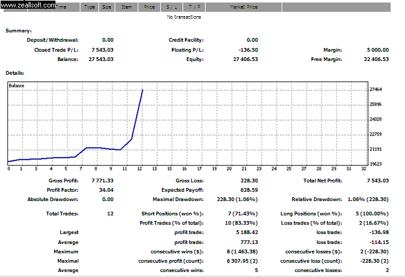Click the Summary heading
The height and width of the screenshot is (277, 405).
[x=19, y=31]
